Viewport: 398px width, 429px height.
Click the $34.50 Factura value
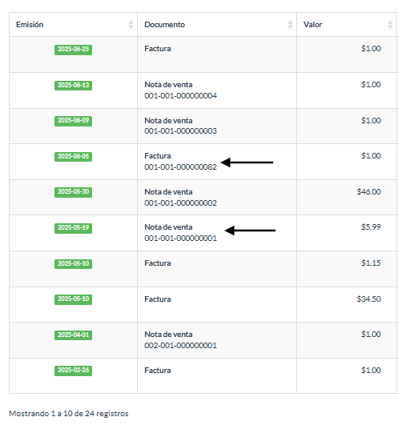coord(368,299)
